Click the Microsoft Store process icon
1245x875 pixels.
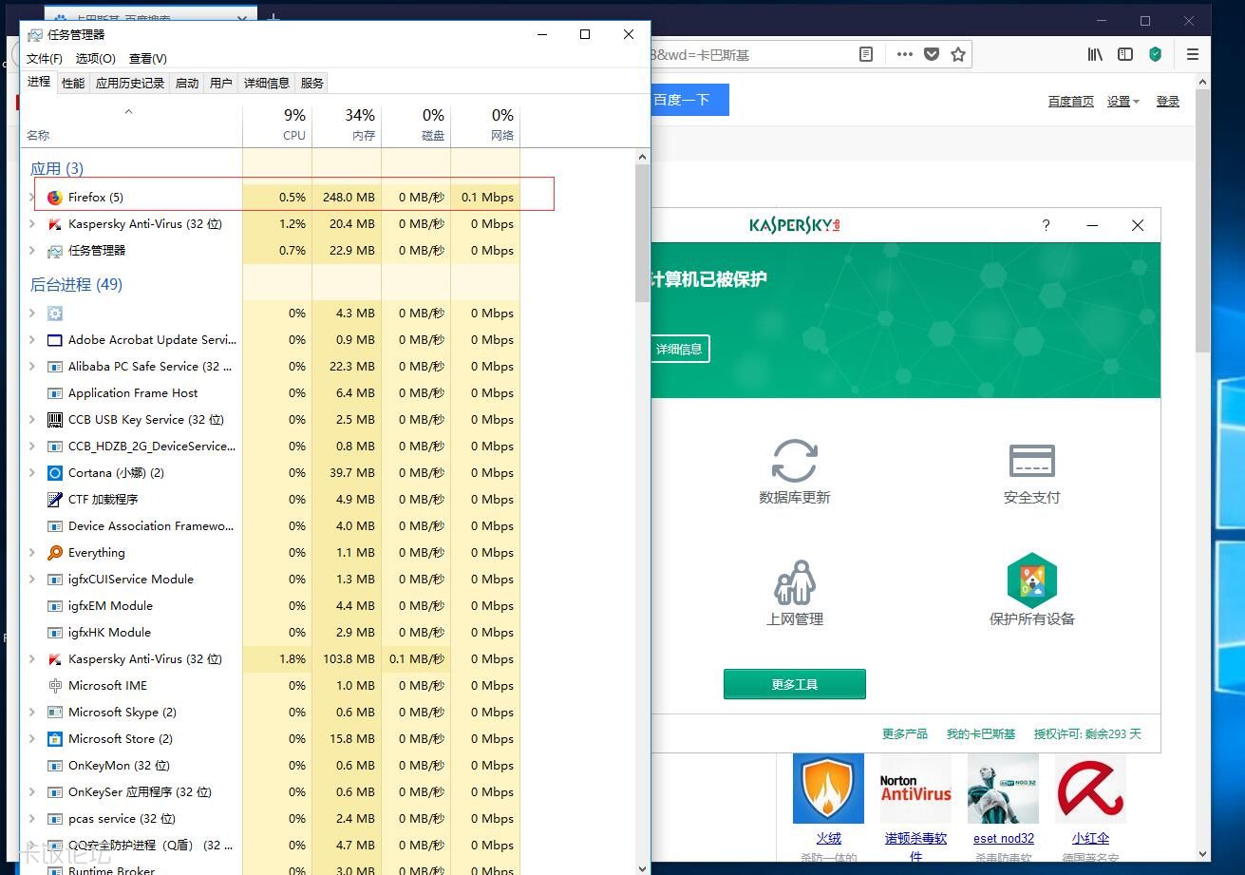(x=55, y=739)
